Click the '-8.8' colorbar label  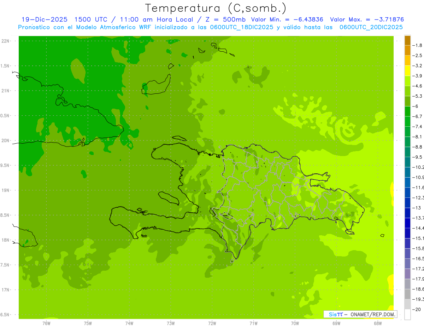pyautogui.click(x=417, y=147)
